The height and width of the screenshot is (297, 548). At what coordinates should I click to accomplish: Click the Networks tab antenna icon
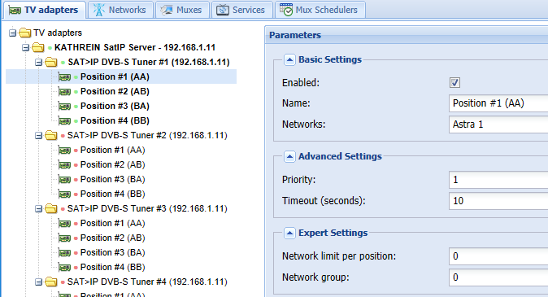click(99, 10)
